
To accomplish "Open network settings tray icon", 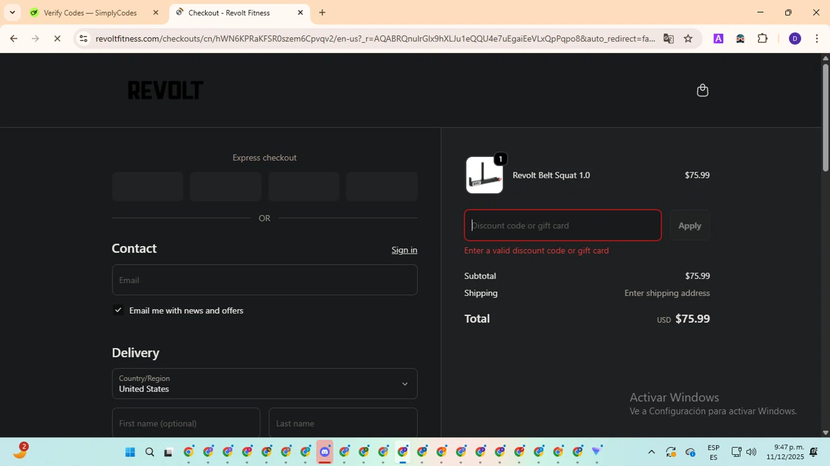I will (736, 452).
